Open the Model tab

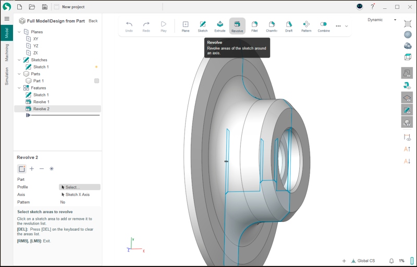7,33
